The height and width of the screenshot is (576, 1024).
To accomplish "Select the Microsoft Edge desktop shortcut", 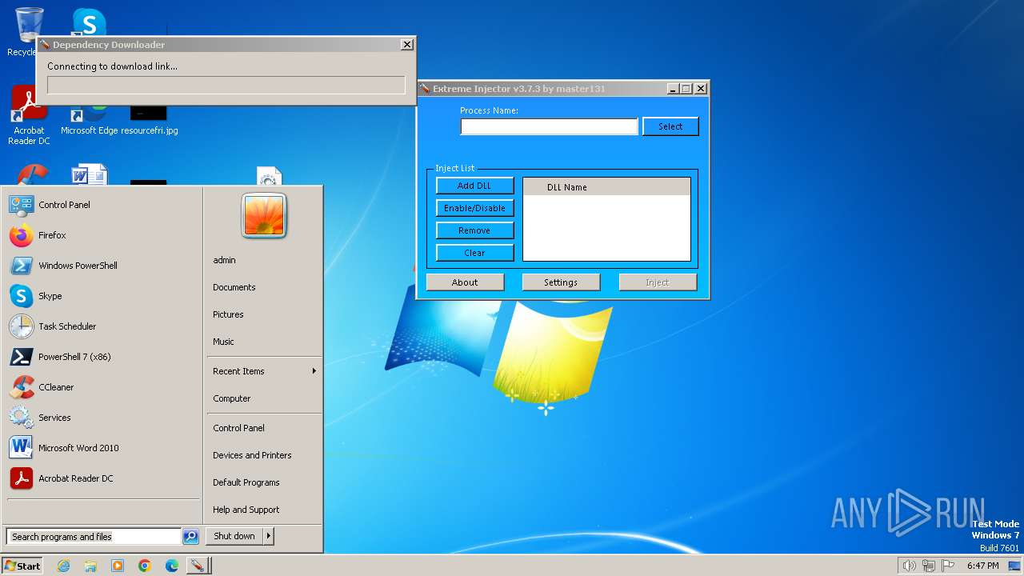I will click(89, 120).
